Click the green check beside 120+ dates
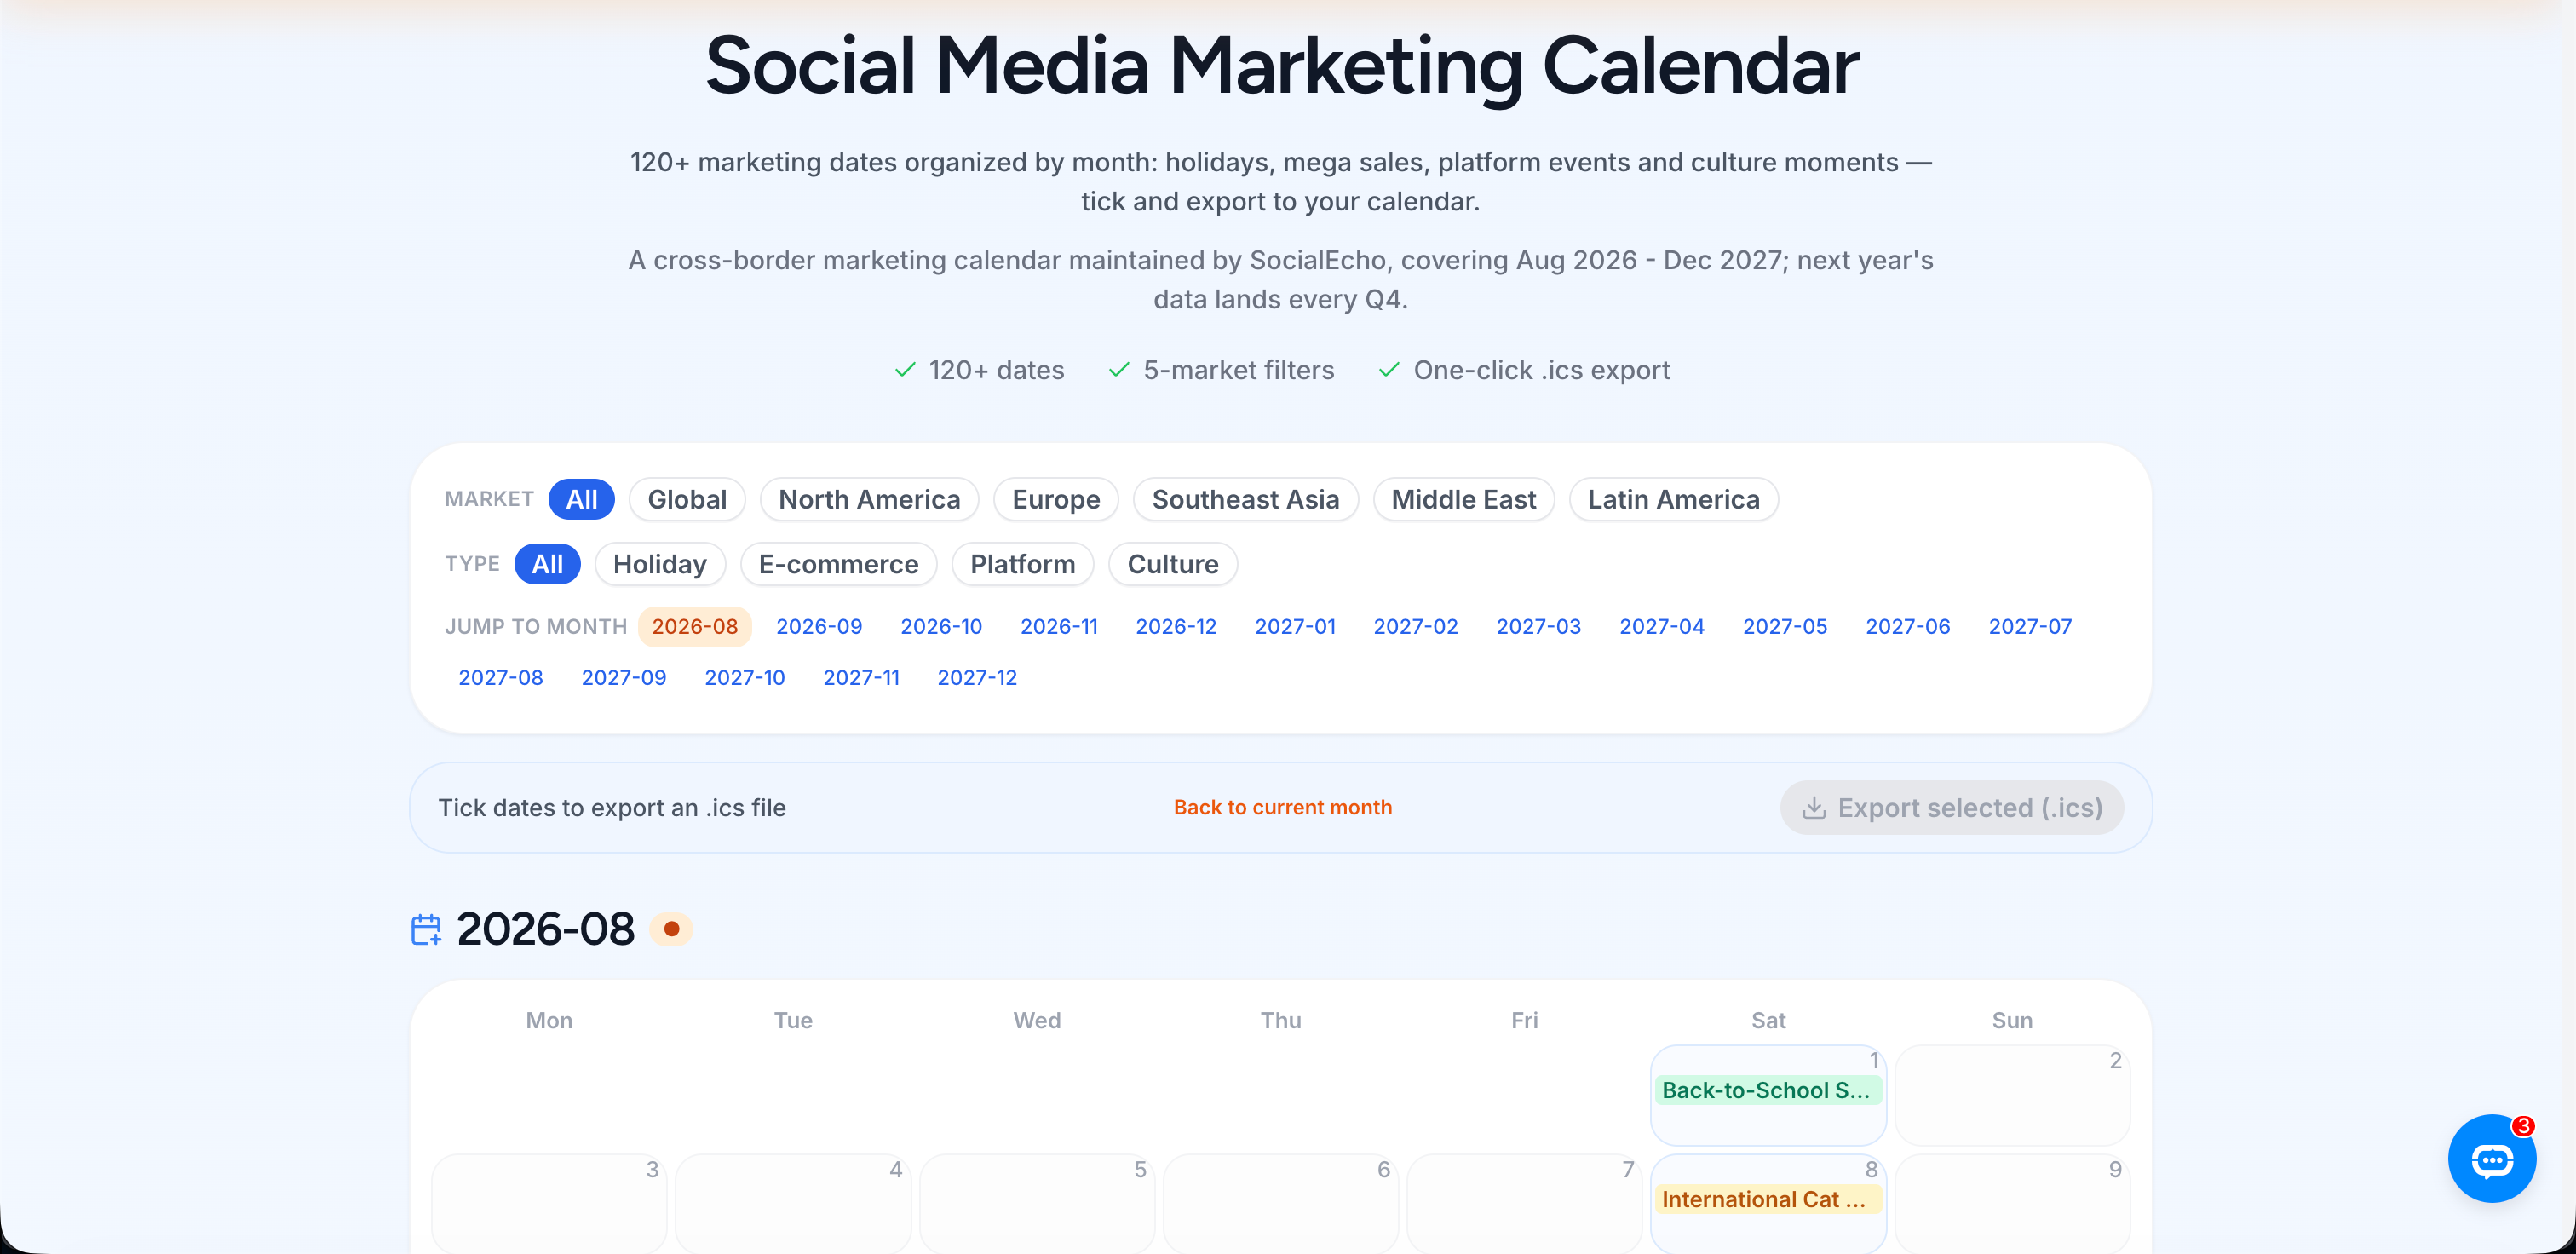Viewport: 2576px width, 1254px height. tap(905, 370)
